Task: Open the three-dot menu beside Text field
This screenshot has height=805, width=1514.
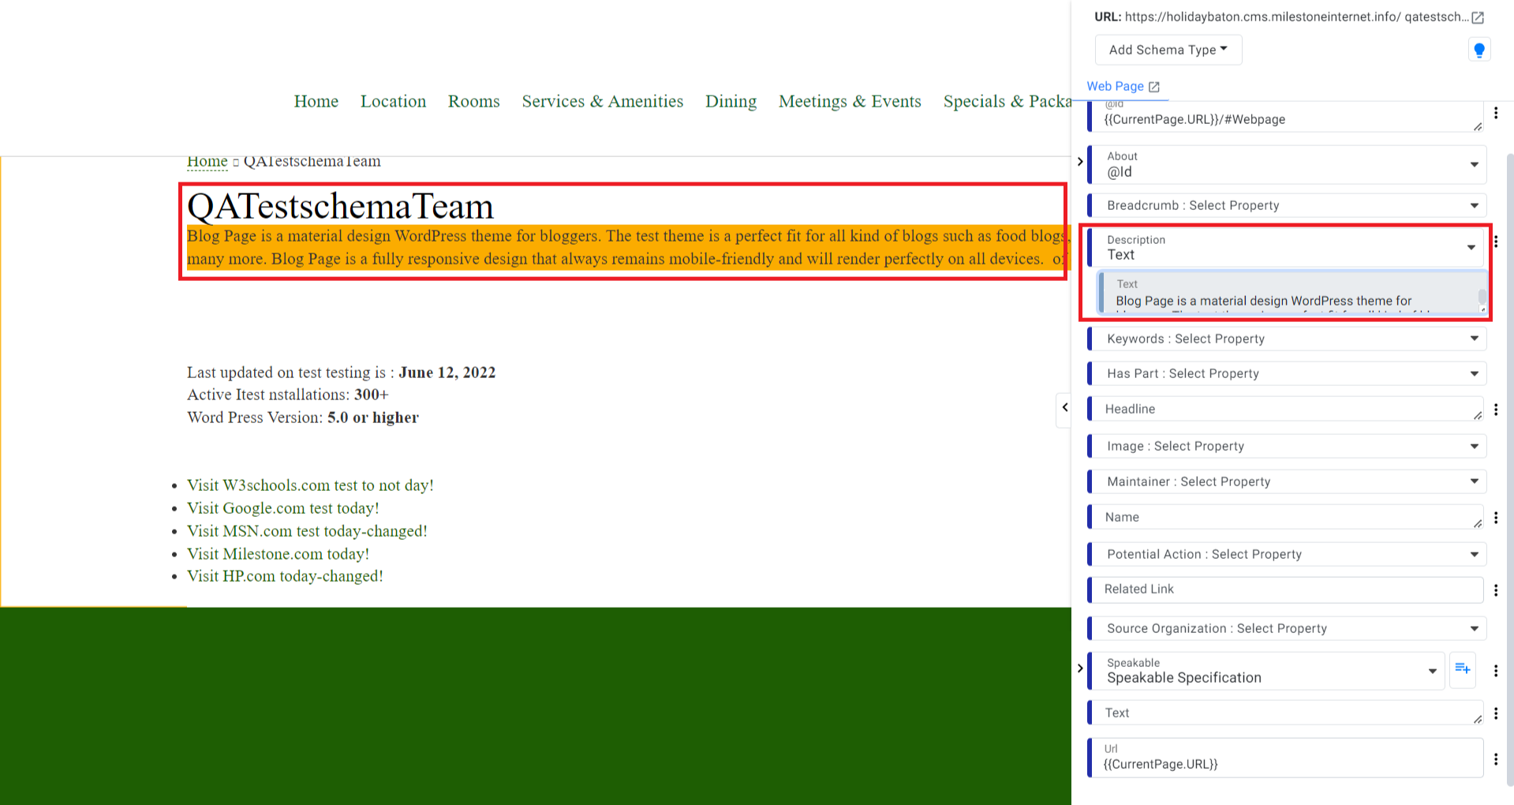Action: [1496, 713]
